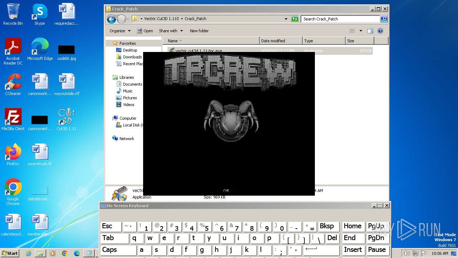The height and width of the screenshot is (258, 458).
Task: Select calendarpol document on desktop
Action: click(13, 225)
